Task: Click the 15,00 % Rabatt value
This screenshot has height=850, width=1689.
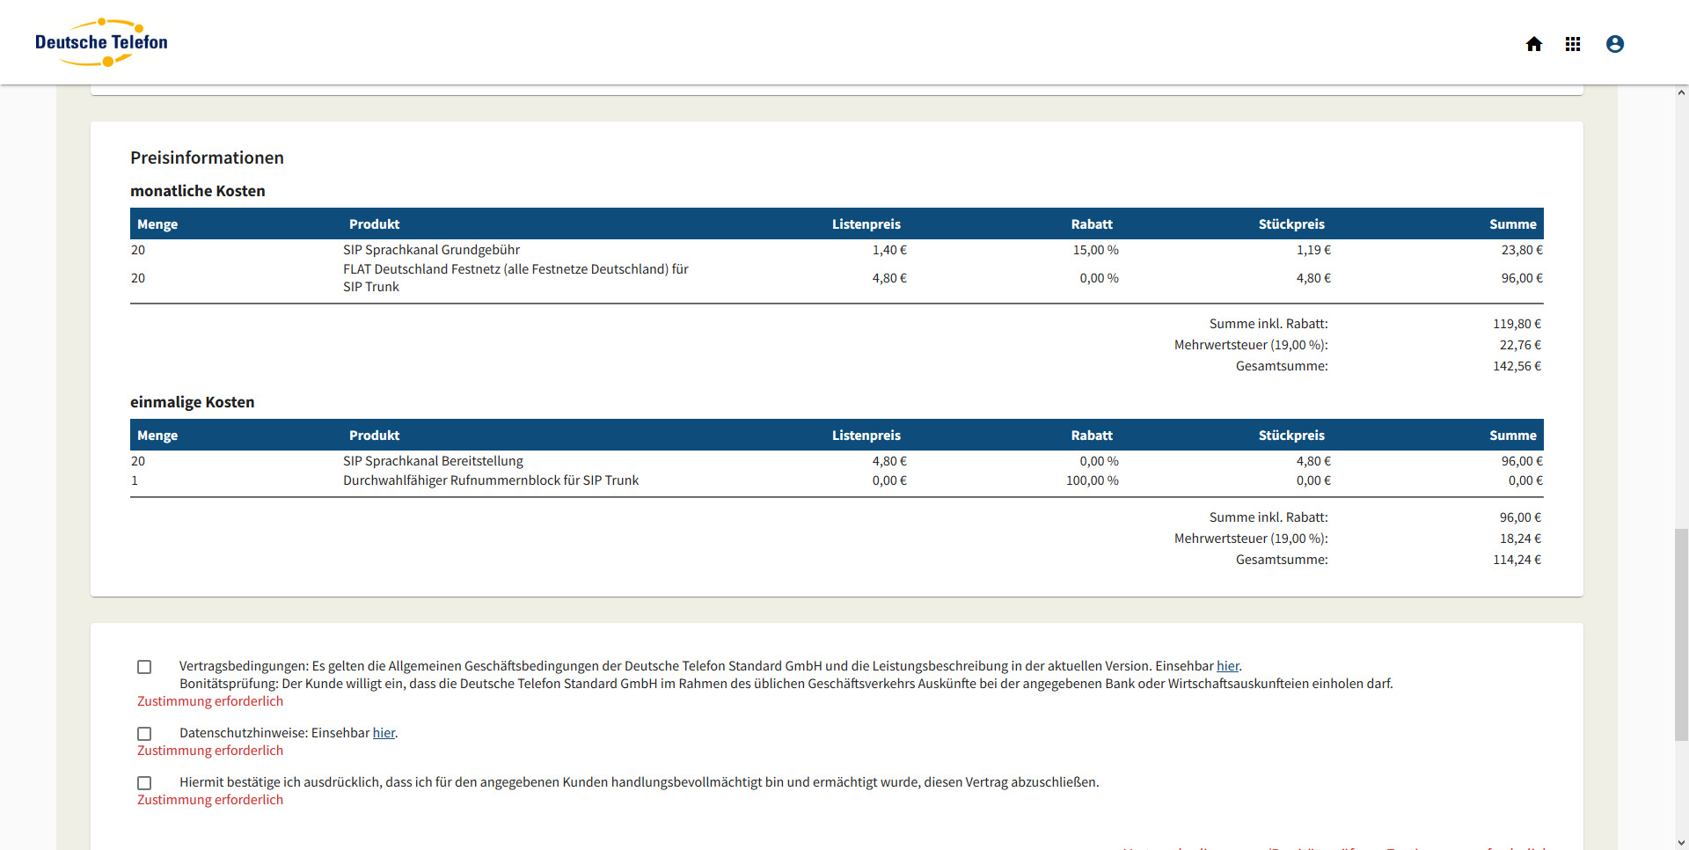Action: tap(1095, 250)
